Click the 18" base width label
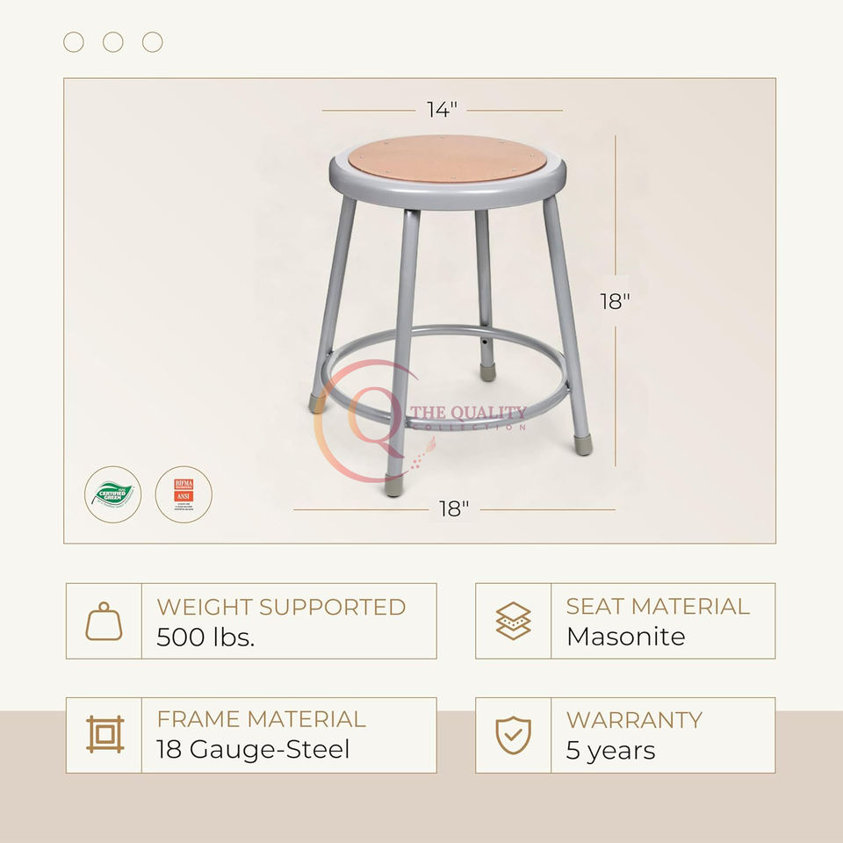Image resolution: width=843 pixels, height=843 pixels. [454, 508]
